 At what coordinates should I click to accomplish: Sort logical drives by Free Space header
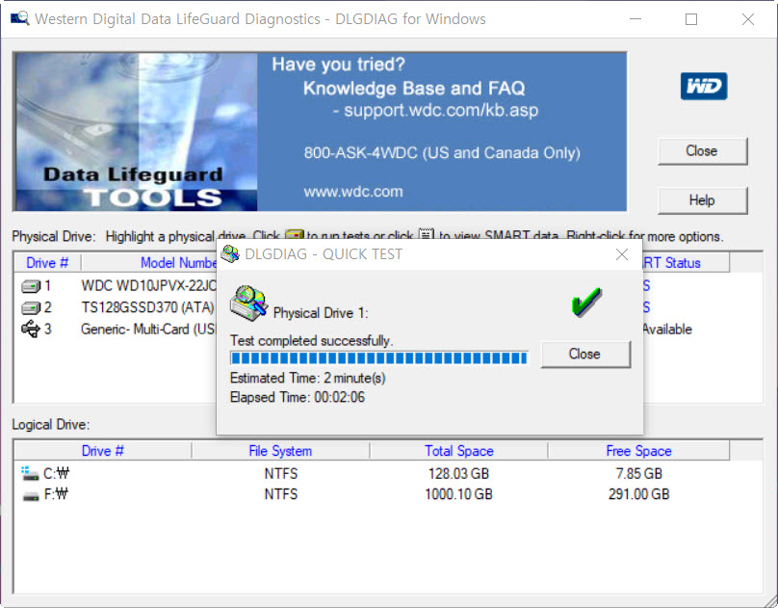[638, 451]
